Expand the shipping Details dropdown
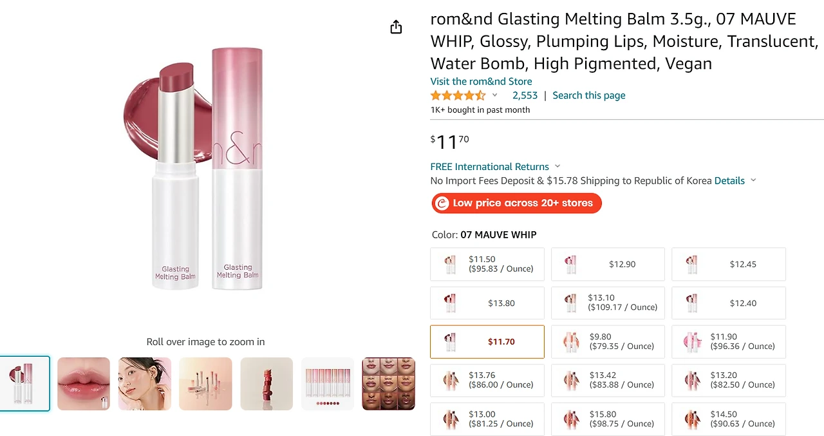 tap(753, 180)
